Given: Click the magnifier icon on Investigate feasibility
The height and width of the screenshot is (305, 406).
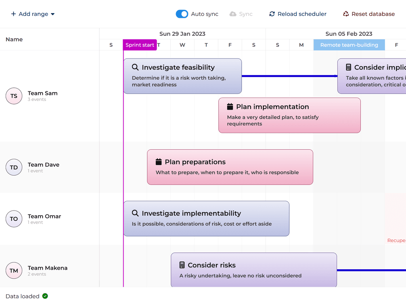Looking at the screenshot, I should (135, 68).
